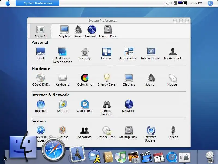The image size is (218, 164).
Task: Open the Speech preference pane
Action: [173, 132]
